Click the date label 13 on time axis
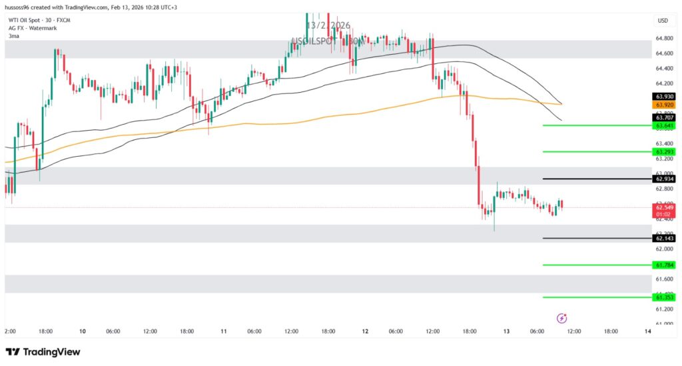The width and height of the screenshot is (682, 366). (x=506, y=331)
